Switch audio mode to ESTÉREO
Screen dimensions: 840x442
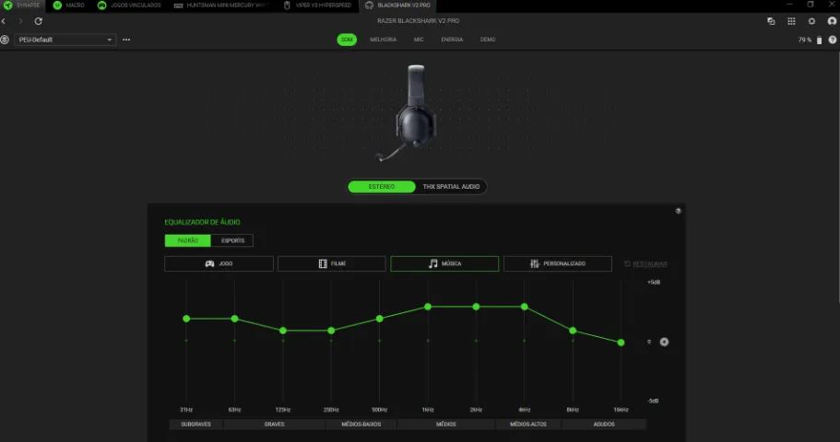[x=382, y=187]
